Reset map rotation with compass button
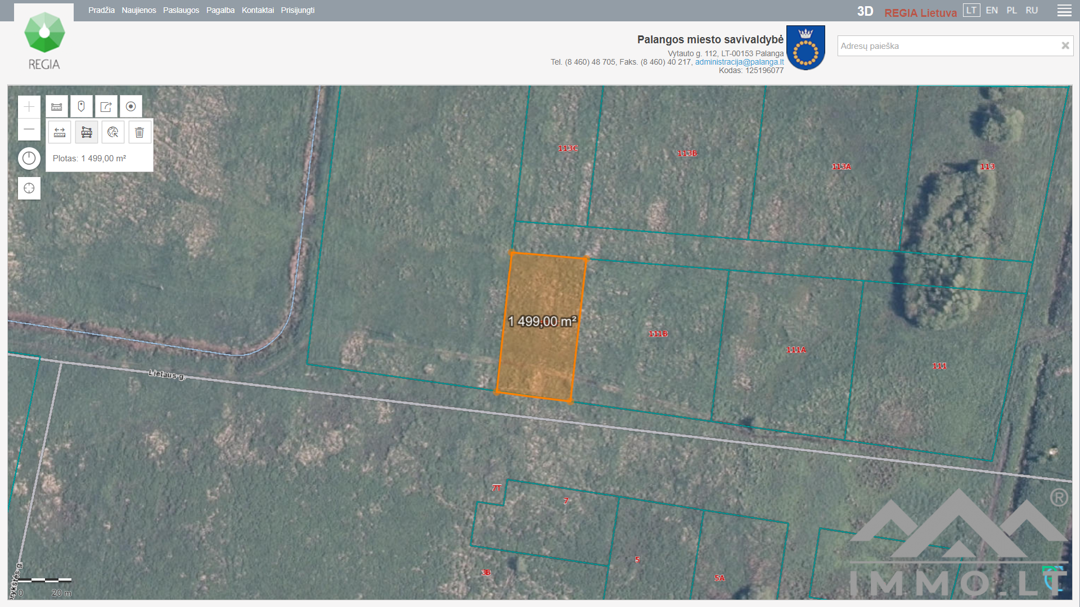The width and height of the screenshot is (1080, 607). (29, 158)
